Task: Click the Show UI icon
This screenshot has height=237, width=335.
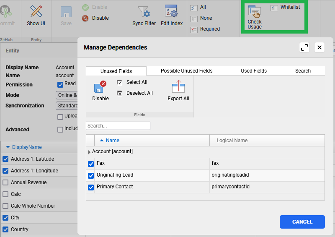Action: pyautogui.click(x=36, y=12)
